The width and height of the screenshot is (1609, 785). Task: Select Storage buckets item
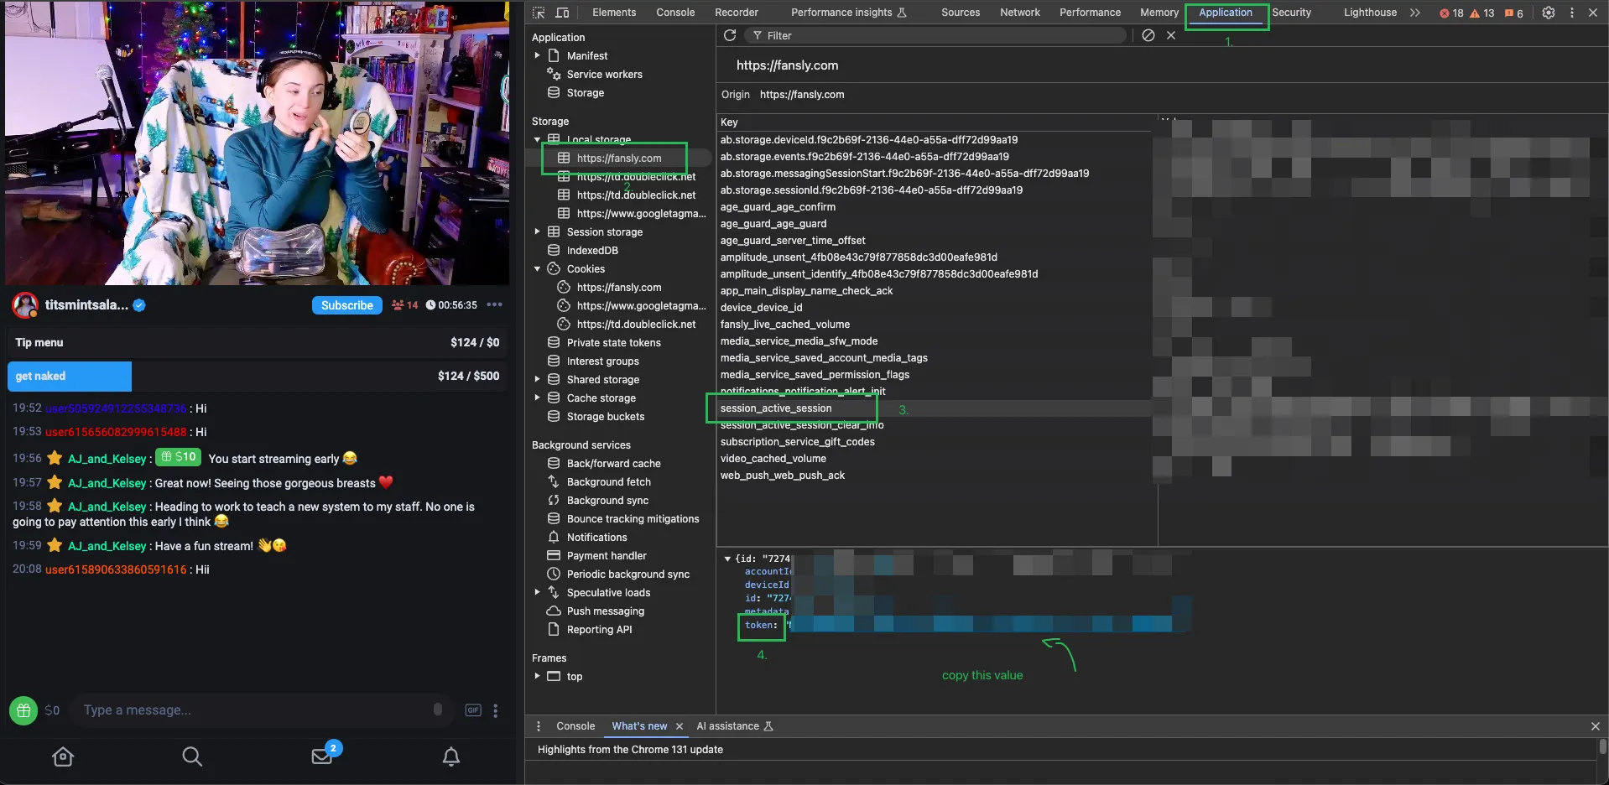(x=606, y=416)
